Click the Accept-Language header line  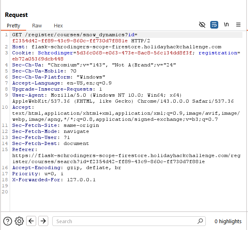[62, 83]
